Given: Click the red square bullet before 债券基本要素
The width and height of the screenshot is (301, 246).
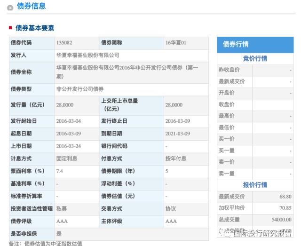Looking at the screenshot, I should point(10,28).
